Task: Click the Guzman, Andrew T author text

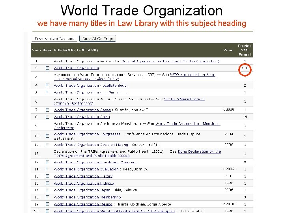Action: pos(131,110)
